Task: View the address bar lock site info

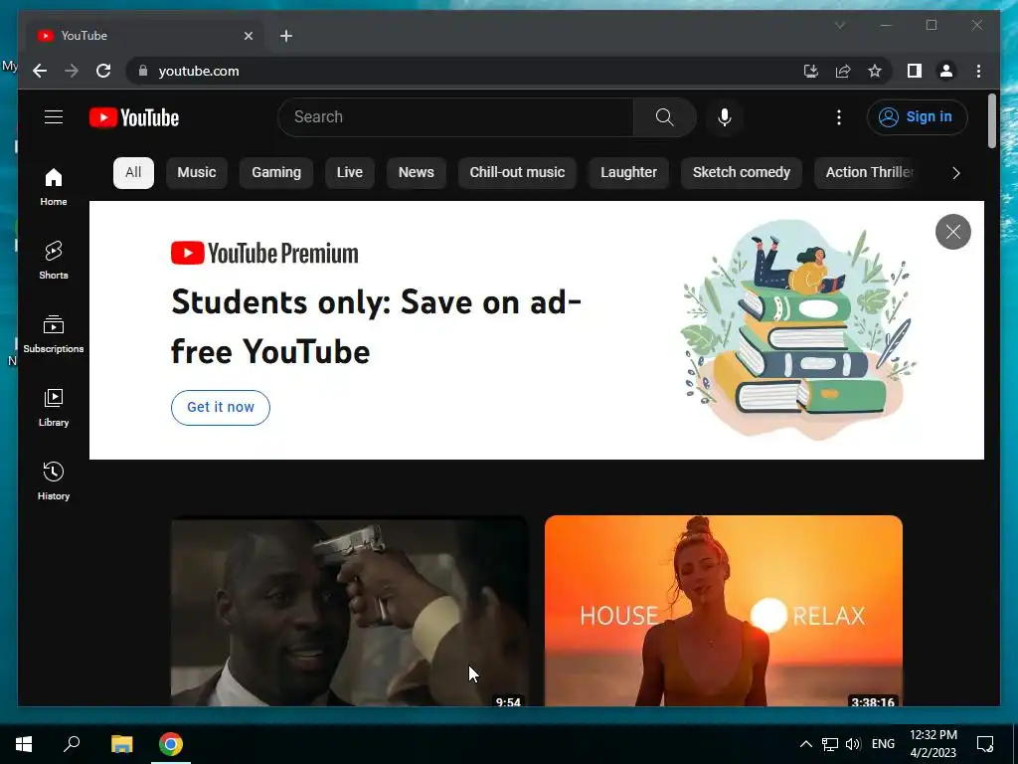Action: pyautogui.click(x=143, y=71)
